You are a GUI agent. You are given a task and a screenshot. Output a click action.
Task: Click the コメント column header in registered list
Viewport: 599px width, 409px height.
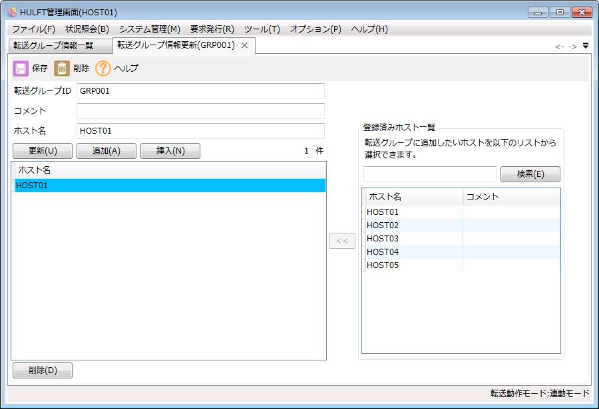(512, 197)
